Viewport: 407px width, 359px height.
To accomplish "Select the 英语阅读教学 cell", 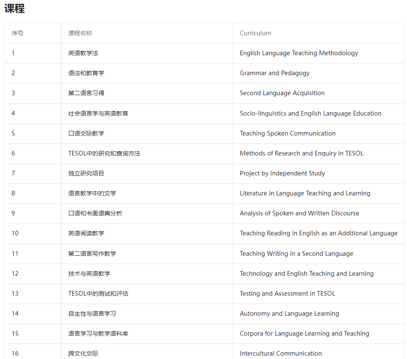I will (86, 233).
